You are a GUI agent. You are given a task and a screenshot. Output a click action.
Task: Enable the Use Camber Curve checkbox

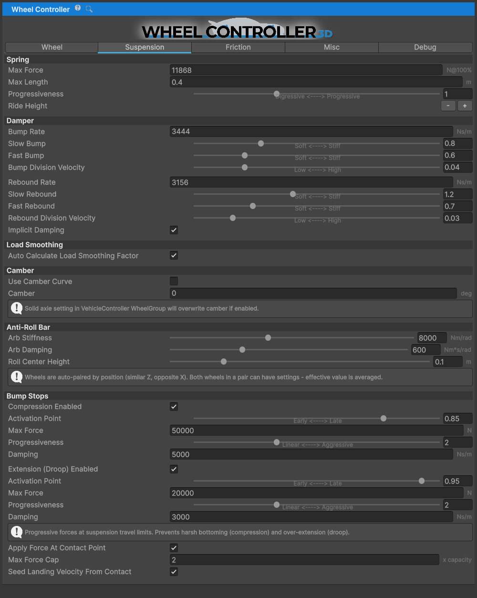pyautogui.click(x=174, y=281)
